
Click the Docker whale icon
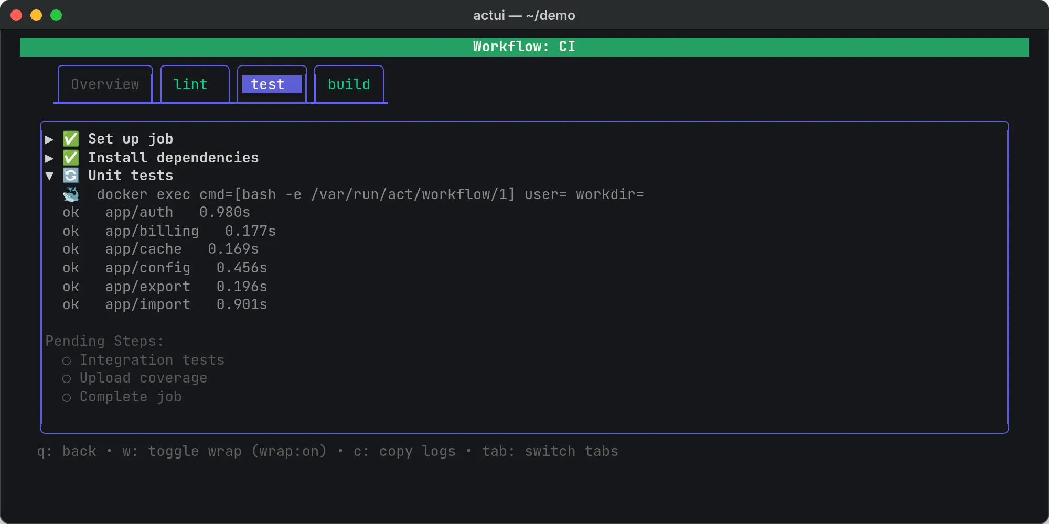tap(71, 194)
